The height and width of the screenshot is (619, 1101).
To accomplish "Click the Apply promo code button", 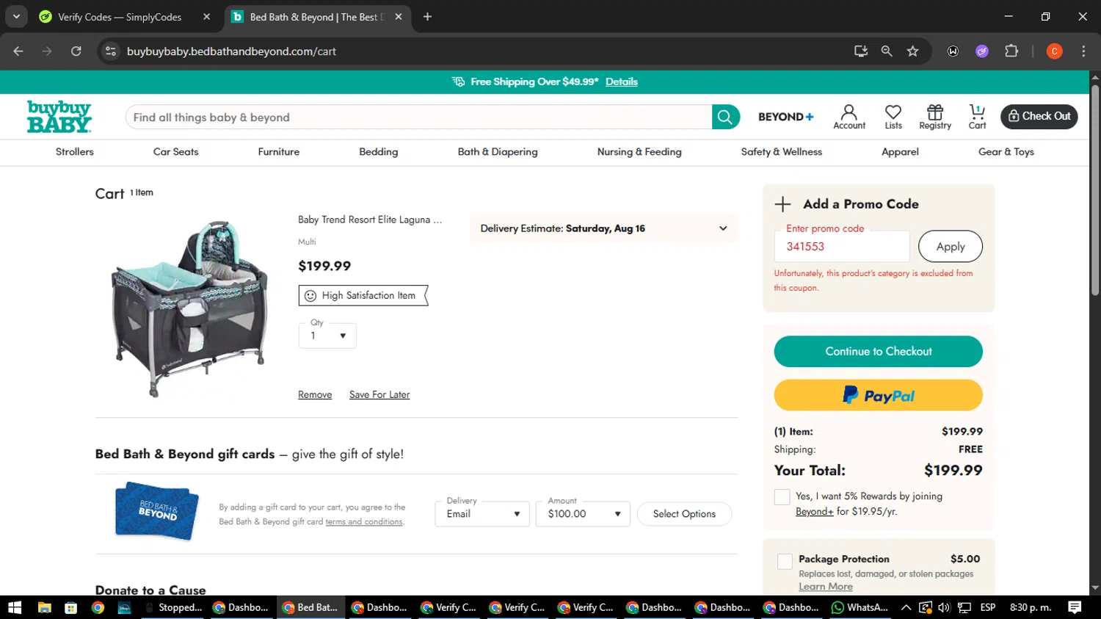I will 951,247.
